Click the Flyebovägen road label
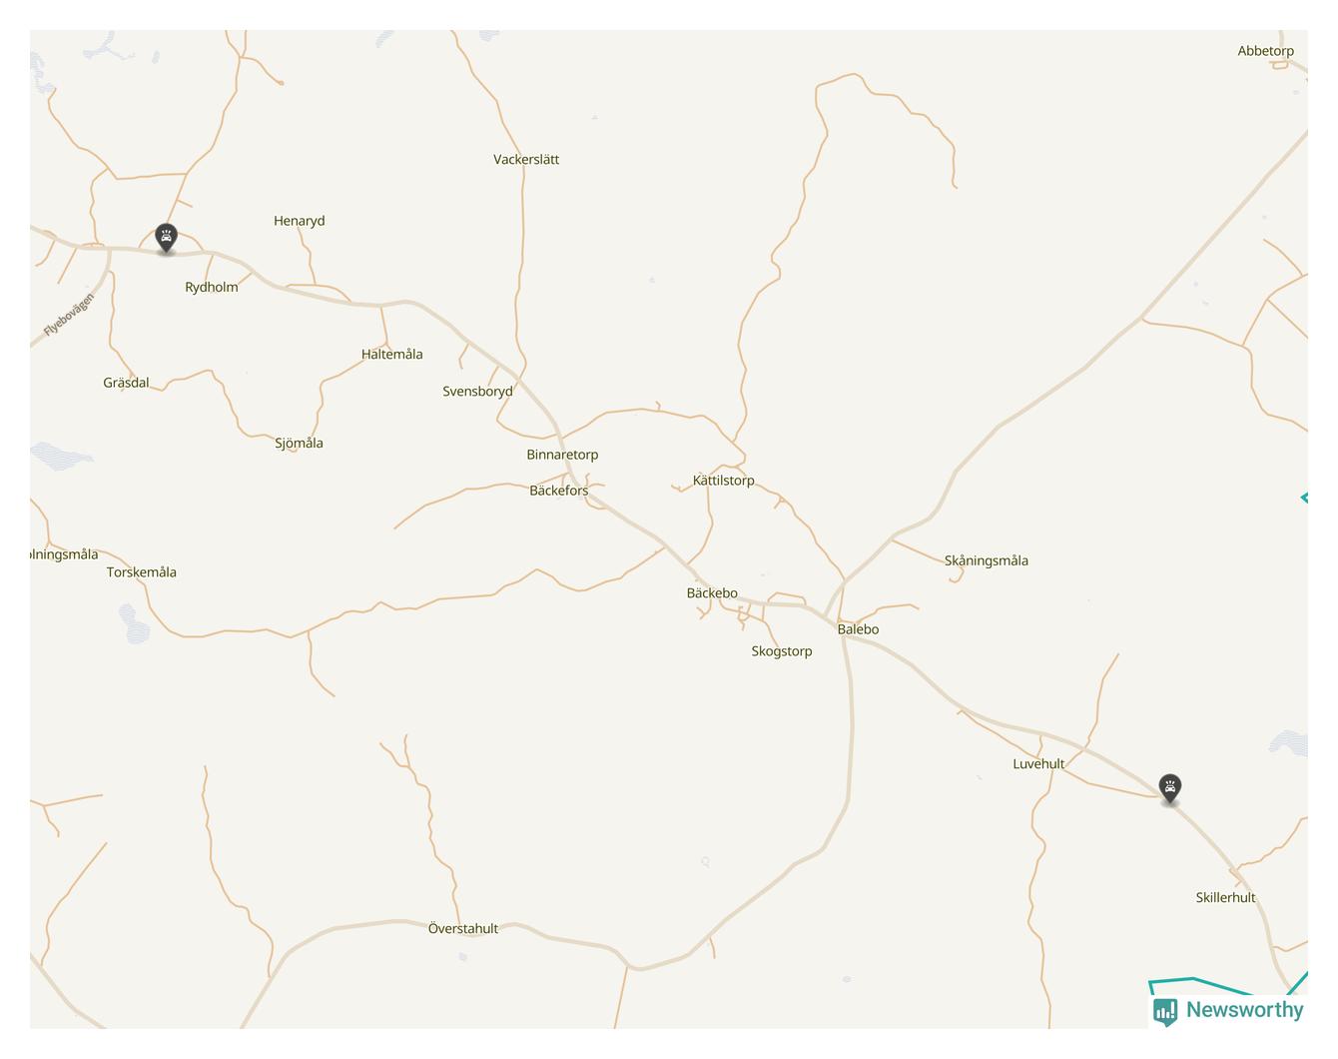The height and width of the screenshot is (1059, 1338). pyautogui.click(x=69, y=314)
